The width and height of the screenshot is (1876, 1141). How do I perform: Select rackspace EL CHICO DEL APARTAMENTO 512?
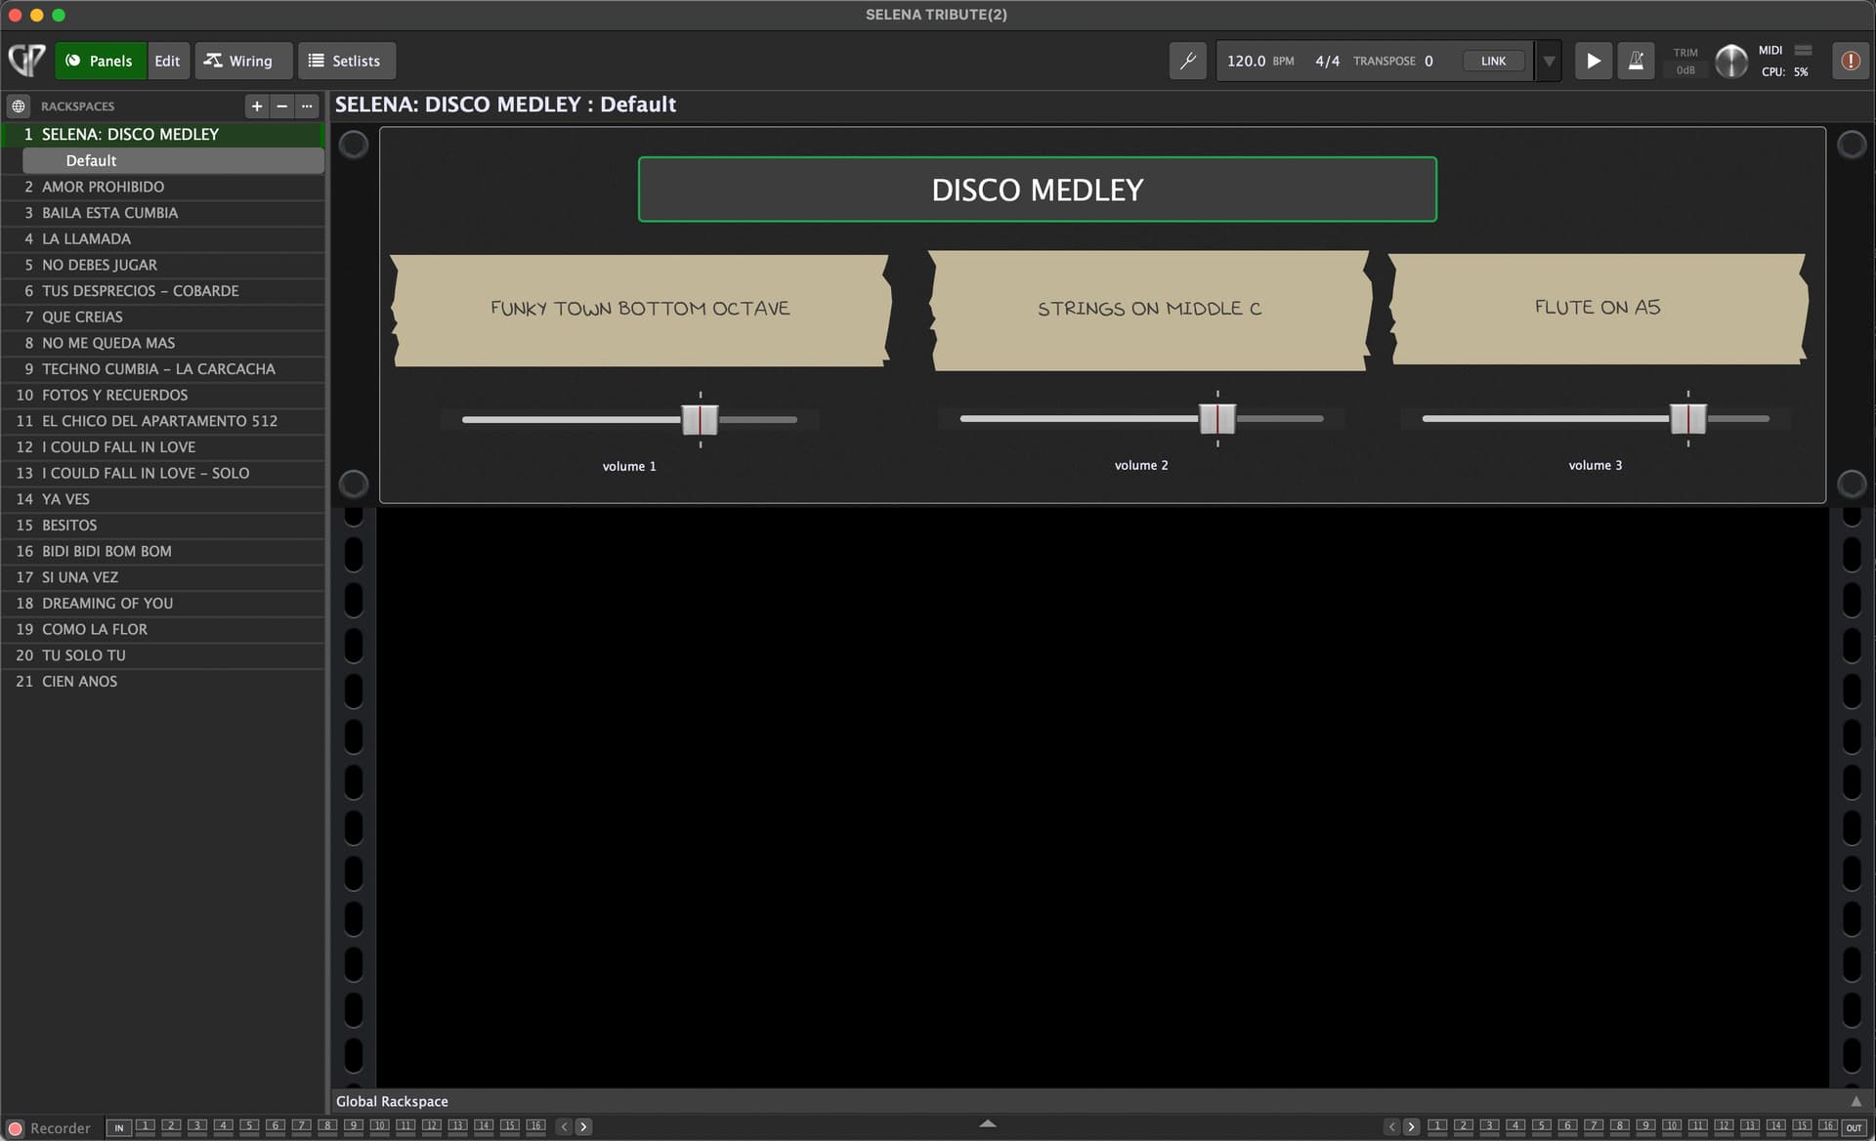[163, 421]
